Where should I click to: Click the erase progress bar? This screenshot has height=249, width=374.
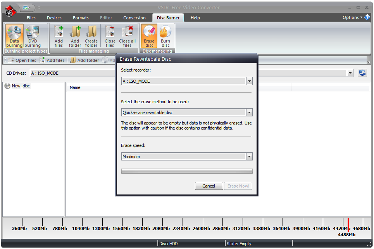[x=187, y=171]
